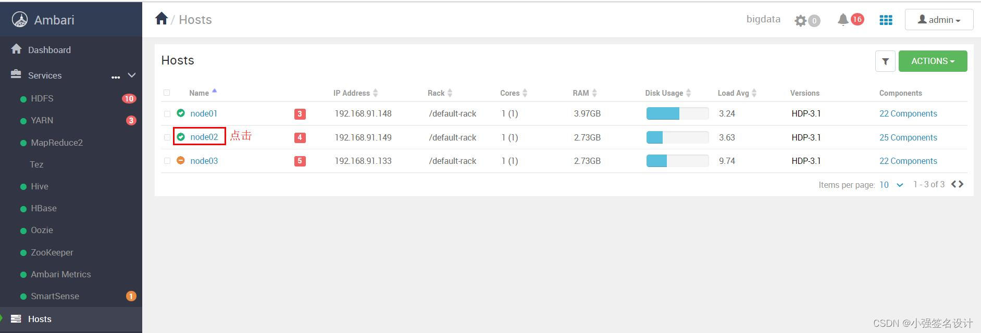Sort by Load Avg column arrows
Viewport: 981px width, 333px height.
click(x=754, y=93)
